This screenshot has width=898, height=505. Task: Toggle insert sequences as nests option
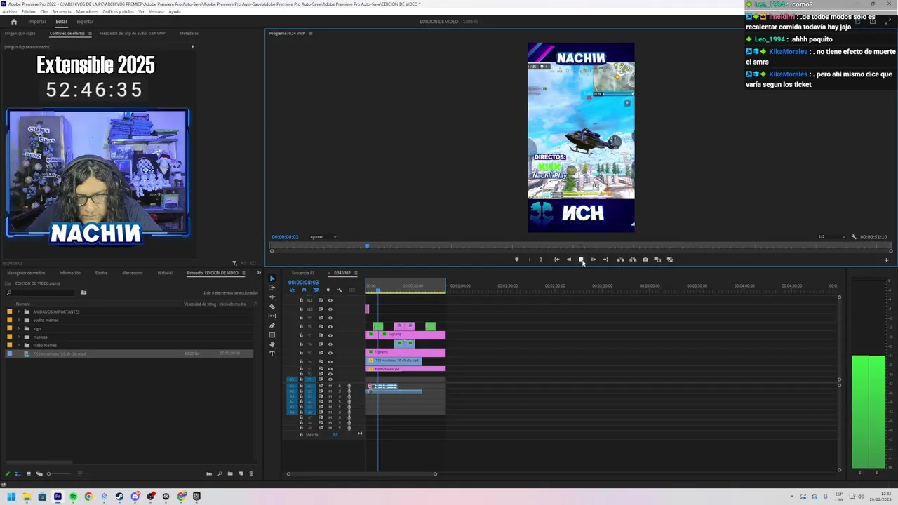[x=292, y=290]
